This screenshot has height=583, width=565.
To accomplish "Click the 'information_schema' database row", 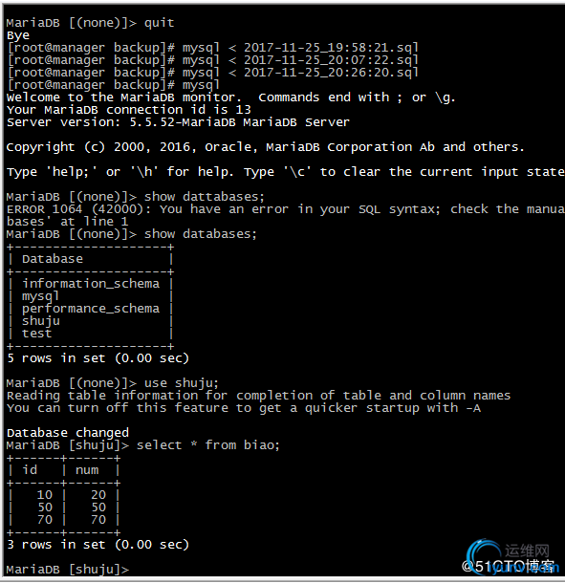I will 91,284.
